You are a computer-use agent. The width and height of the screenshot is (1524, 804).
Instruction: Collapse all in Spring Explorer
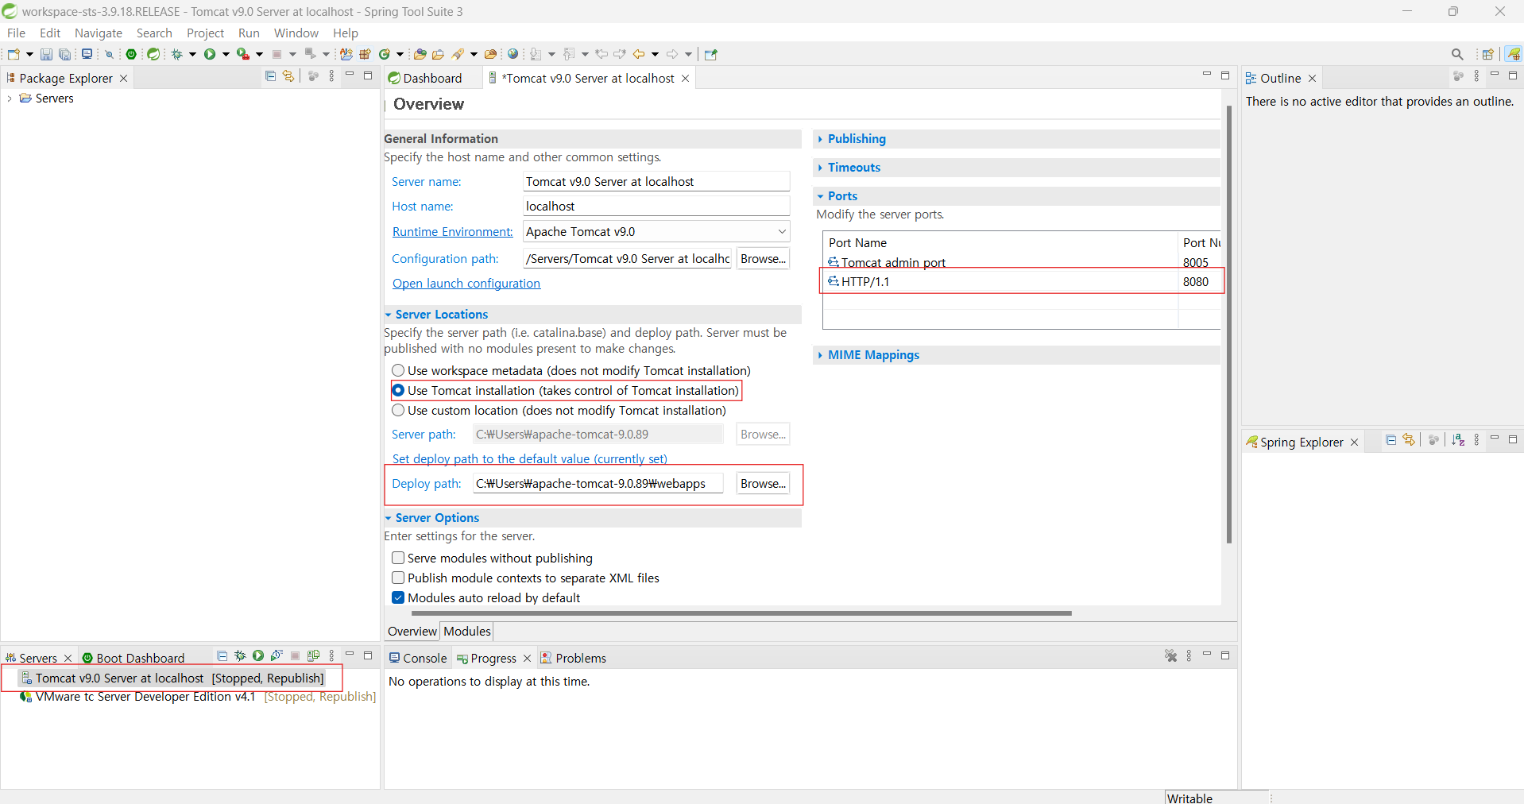pos(1391,440)
